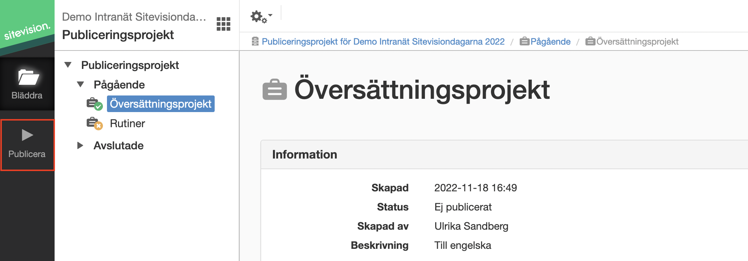The width and height of the screenshot is (748, 261).
Task: Click the Översättningsprojekt breadcrumb item
Action: click(x=637, y=42)
